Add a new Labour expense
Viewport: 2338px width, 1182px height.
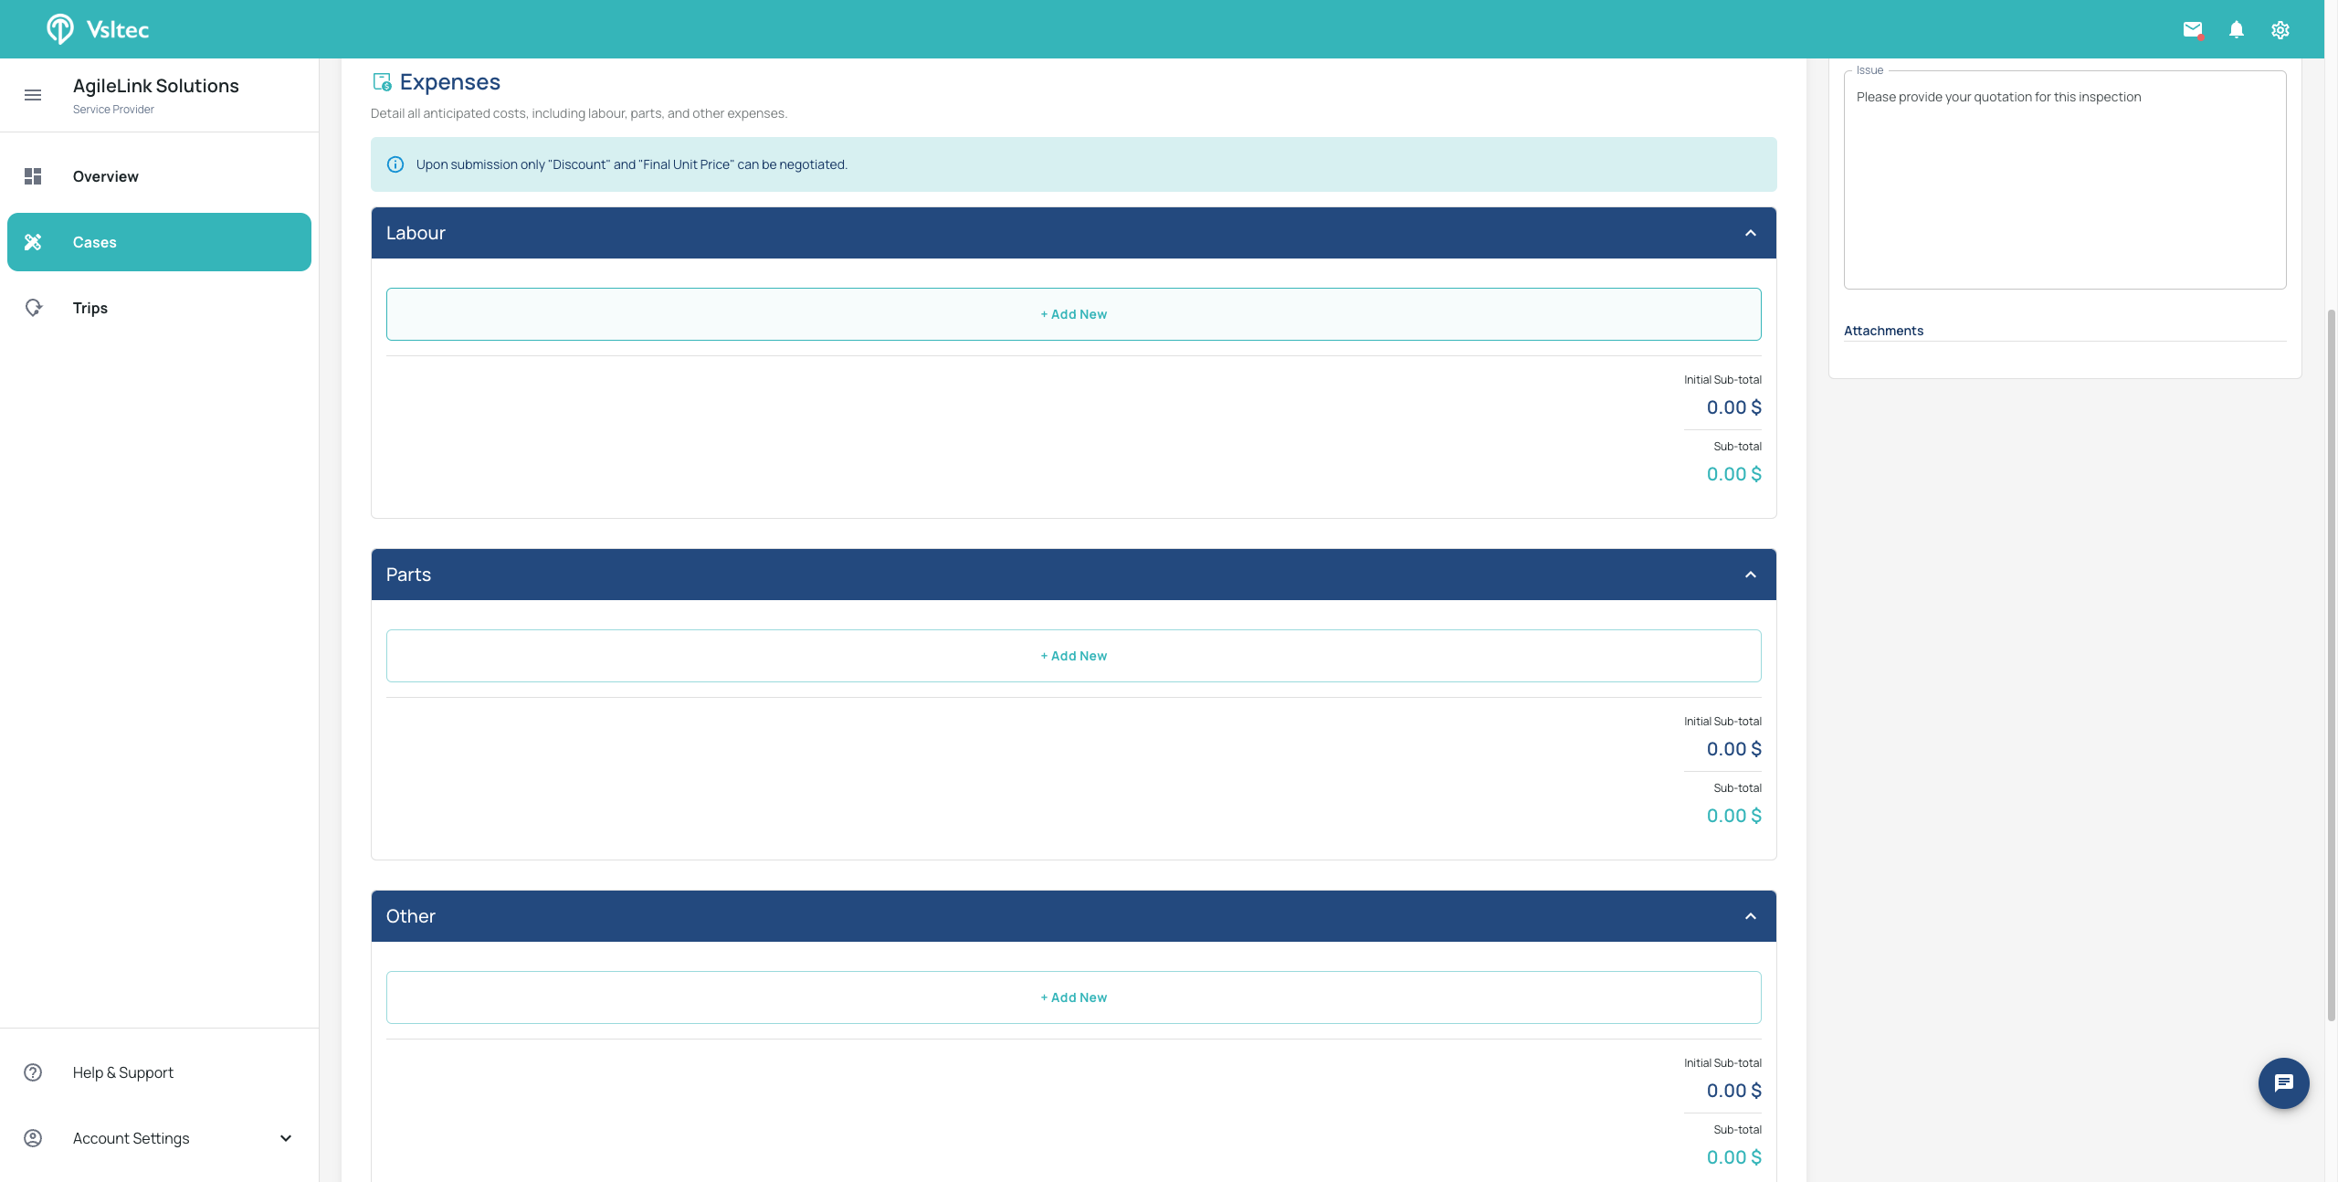pos(1073,314)
